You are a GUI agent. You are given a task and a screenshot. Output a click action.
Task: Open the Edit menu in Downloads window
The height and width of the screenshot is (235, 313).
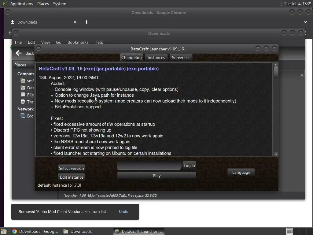click(x=31, y=42)
